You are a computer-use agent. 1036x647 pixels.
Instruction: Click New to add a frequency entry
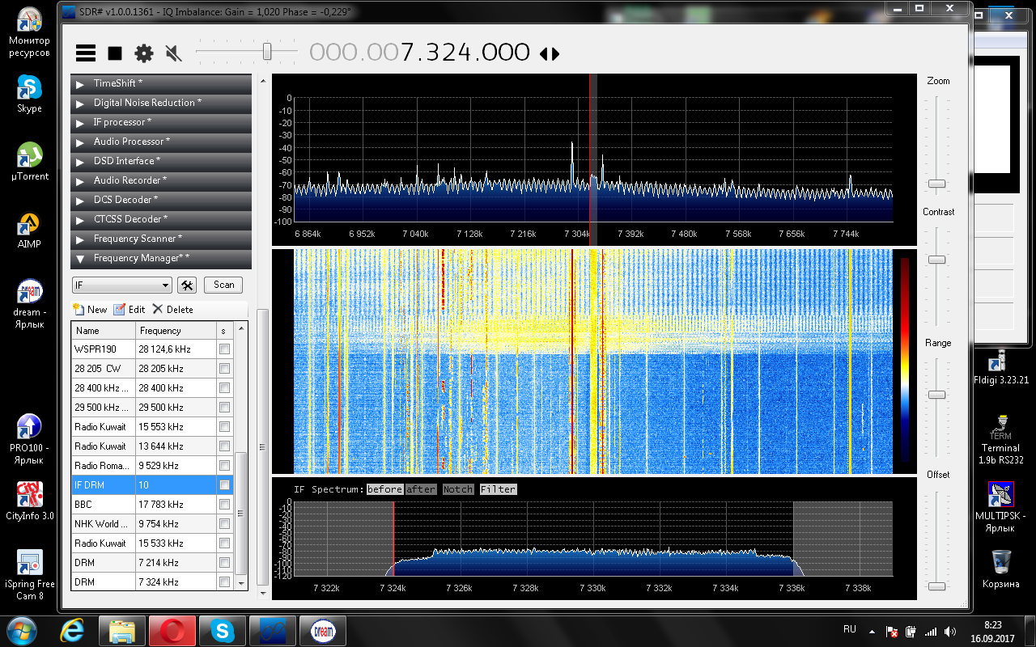click(x=90, y=309)
